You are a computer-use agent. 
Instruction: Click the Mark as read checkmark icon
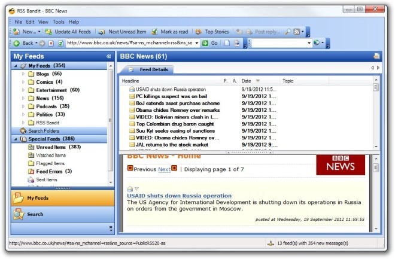coord(154,32)
